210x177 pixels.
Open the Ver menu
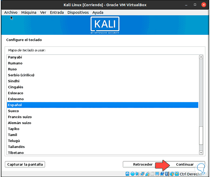coord(43,12)
